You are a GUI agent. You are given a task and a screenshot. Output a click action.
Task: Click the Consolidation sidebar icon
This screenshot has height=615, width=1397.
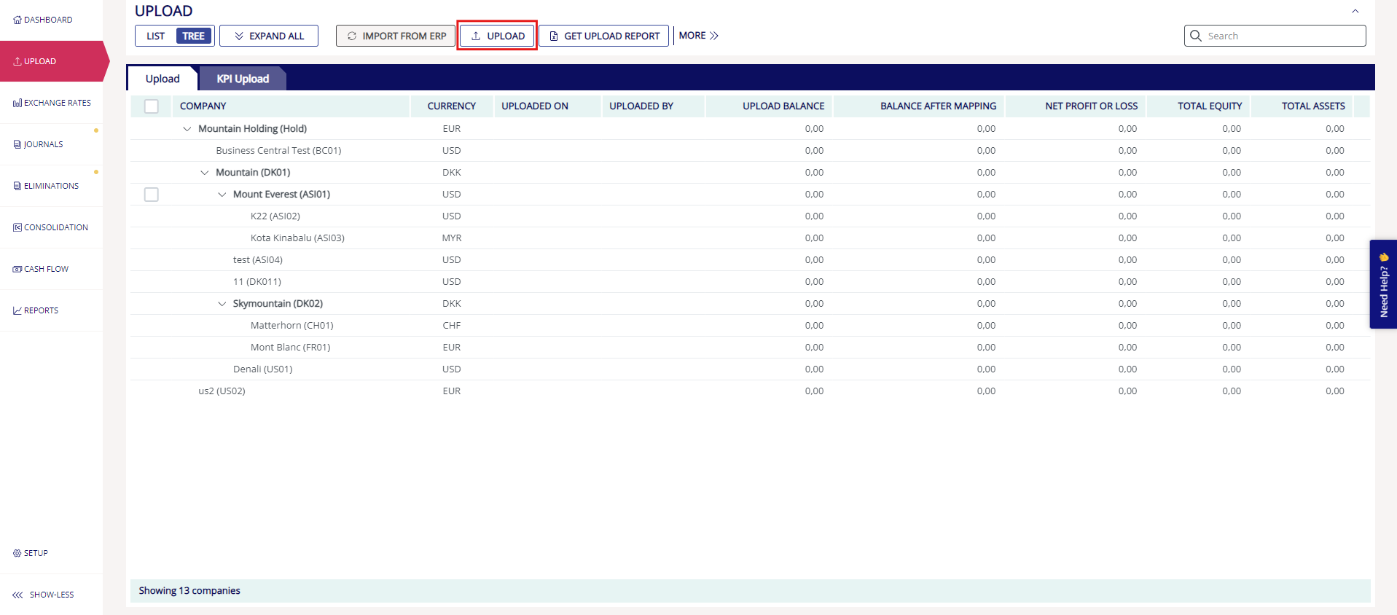click(17, 227)
